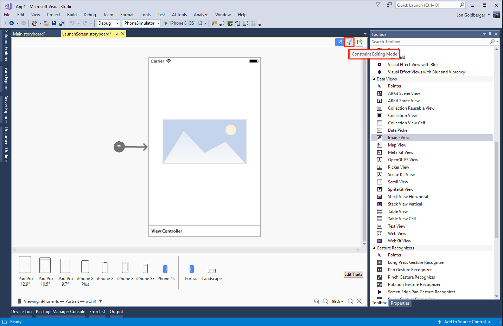
Task: Open the AI Tools menu
Action: pos(179,15)
